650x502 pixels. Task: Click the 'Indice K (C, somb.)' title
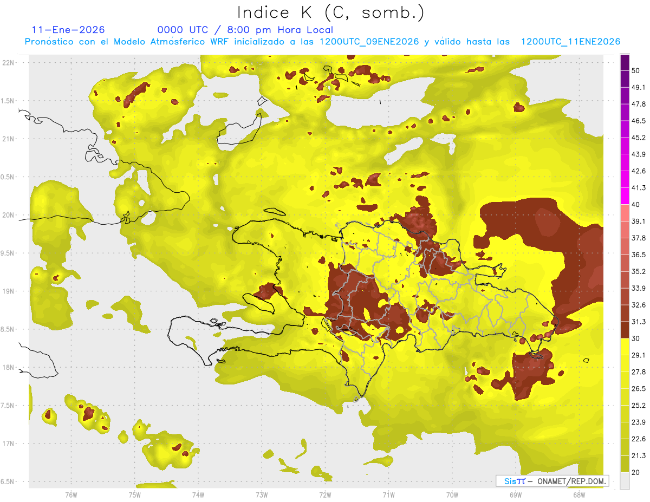coord(331,13)
